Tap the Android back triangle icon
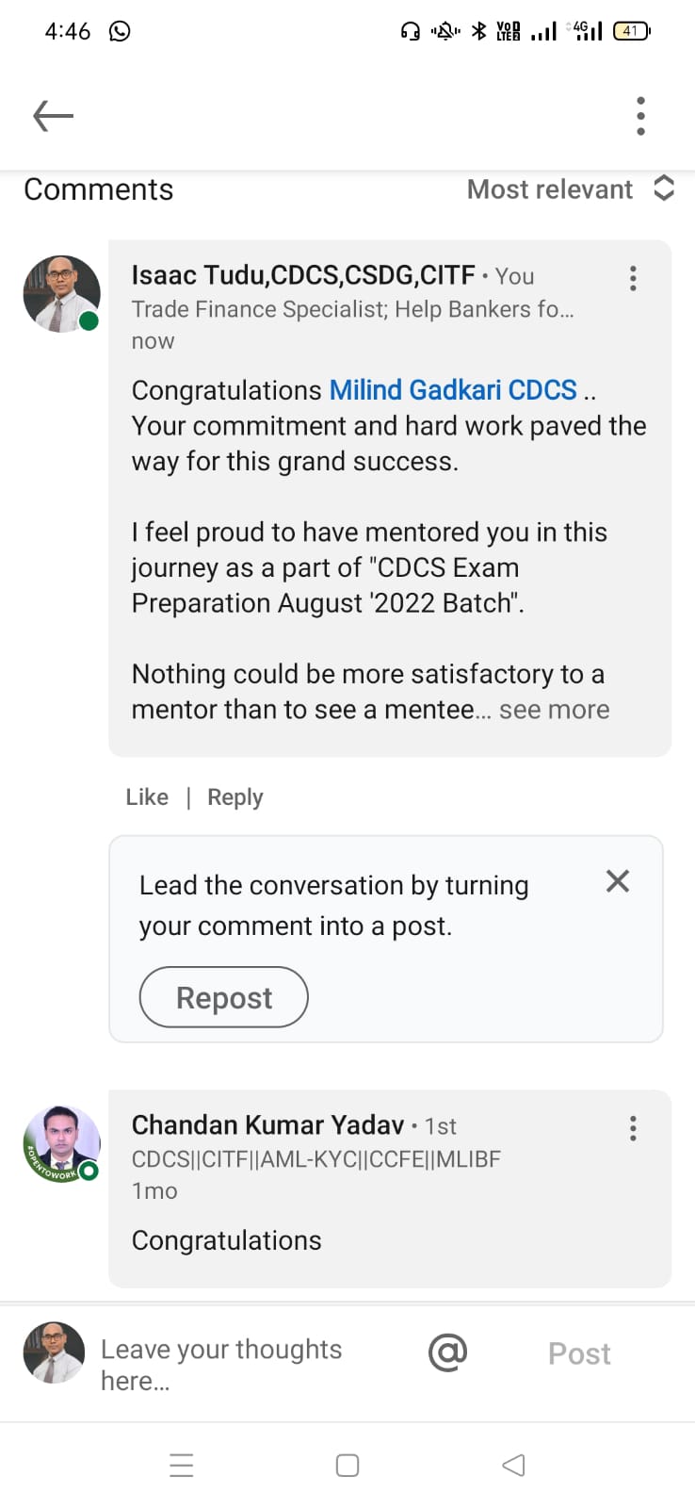The width and height of the screenshot is (695, 1508). [513, 1466]
